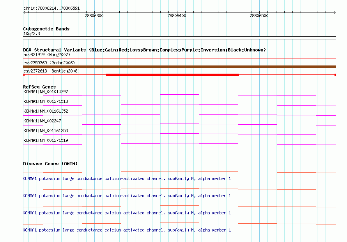Viewport: 347px width, 242px height.
Task: Select the RefSeq Genes track title
Action: (39, 87)
